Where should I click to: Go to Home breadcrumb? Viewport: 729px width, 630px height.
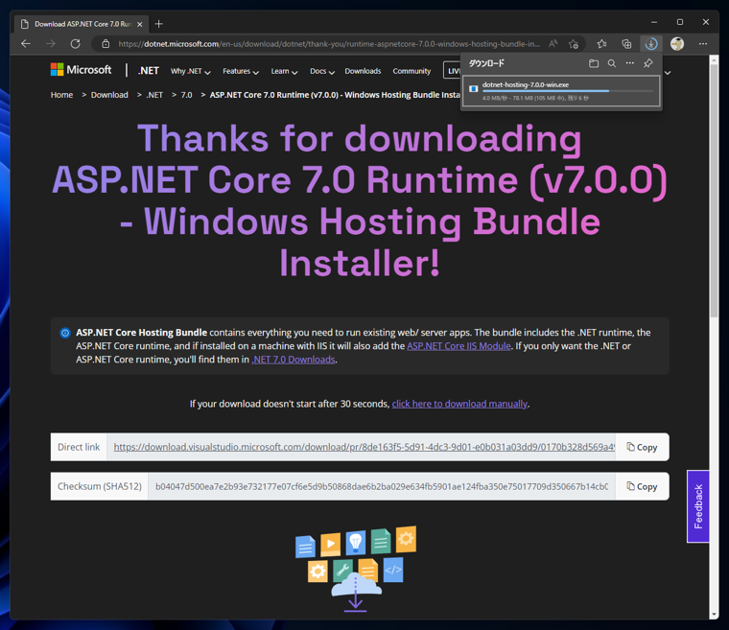61,95
